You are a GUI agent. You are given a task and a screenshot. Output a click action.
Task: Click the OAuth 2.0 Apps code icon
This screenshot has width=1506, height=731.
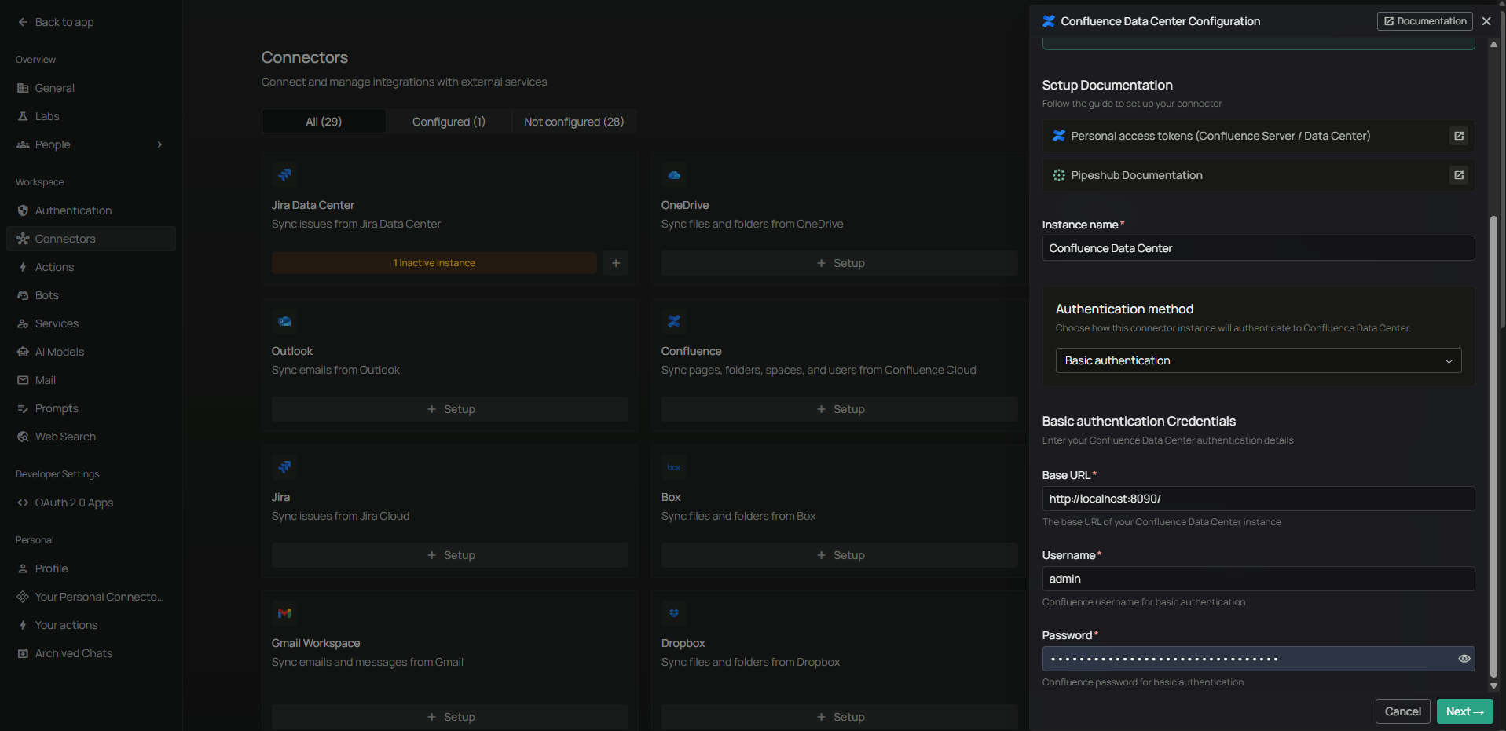[x=23, y=503]
